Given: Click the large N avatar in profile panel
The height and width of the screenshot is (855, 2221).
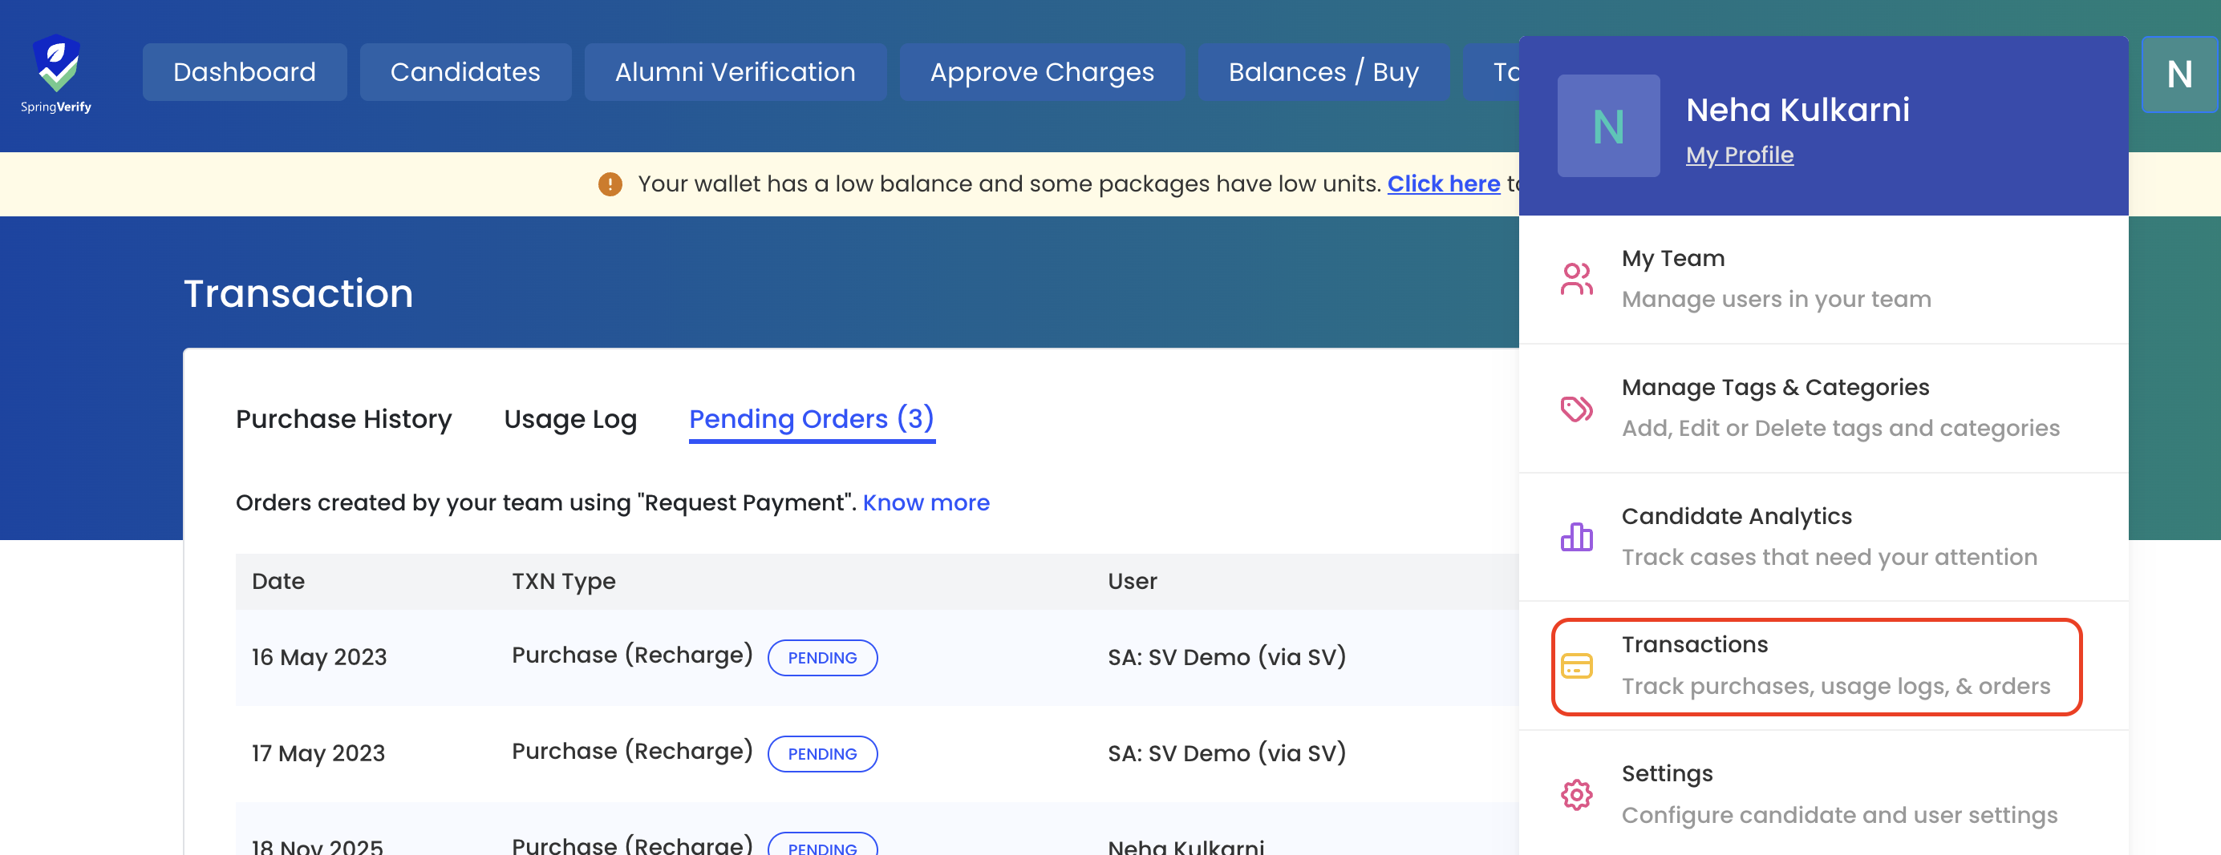Looking at the screenshot, I should (x=1607, y=127).
